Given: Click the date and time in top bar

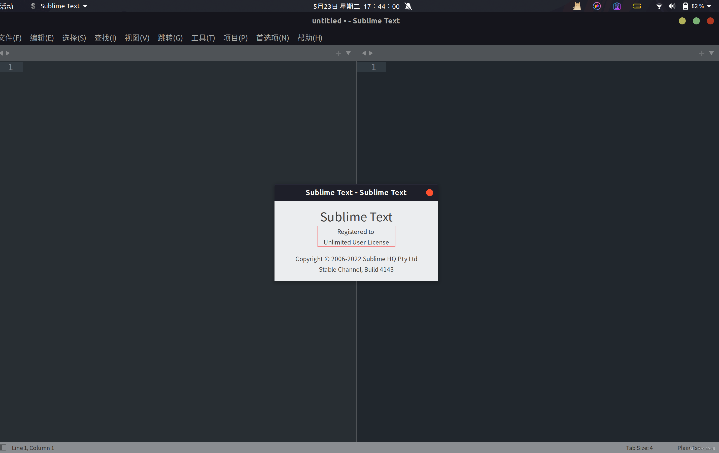Looking at the screenshot, I should 356,6.
